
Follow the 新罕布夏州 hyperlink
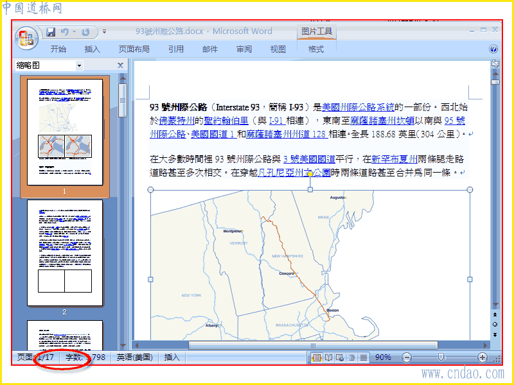coord(394,159)
